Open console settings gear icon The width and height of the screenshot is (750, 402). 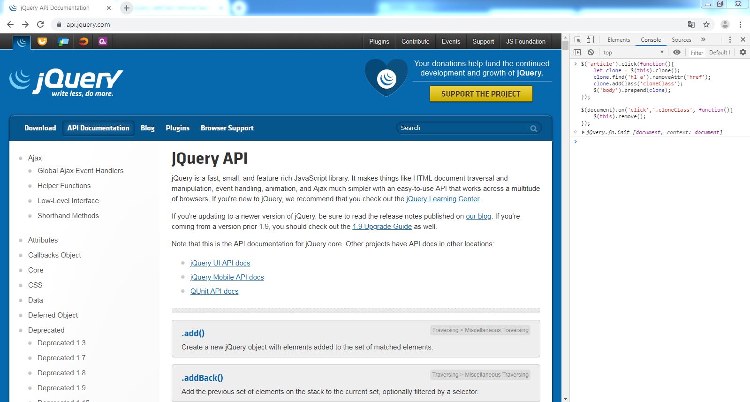[x=743, y=53]
